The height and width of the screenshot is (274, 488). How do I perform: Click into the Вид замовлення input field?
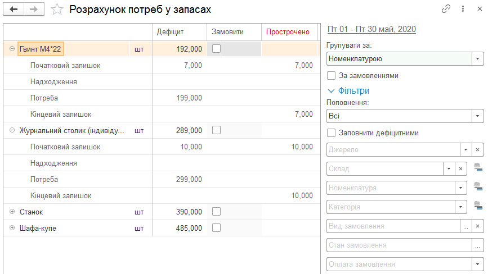393,226
